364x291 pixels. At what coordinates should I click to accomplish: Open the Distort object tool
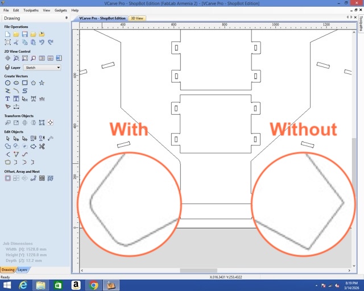(42, 123)
